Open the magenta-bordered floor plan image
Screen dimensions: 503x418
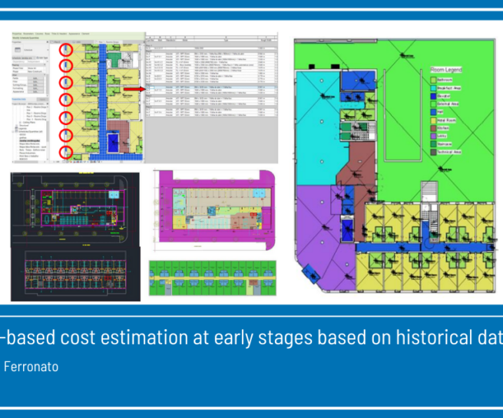pos(213,208)
